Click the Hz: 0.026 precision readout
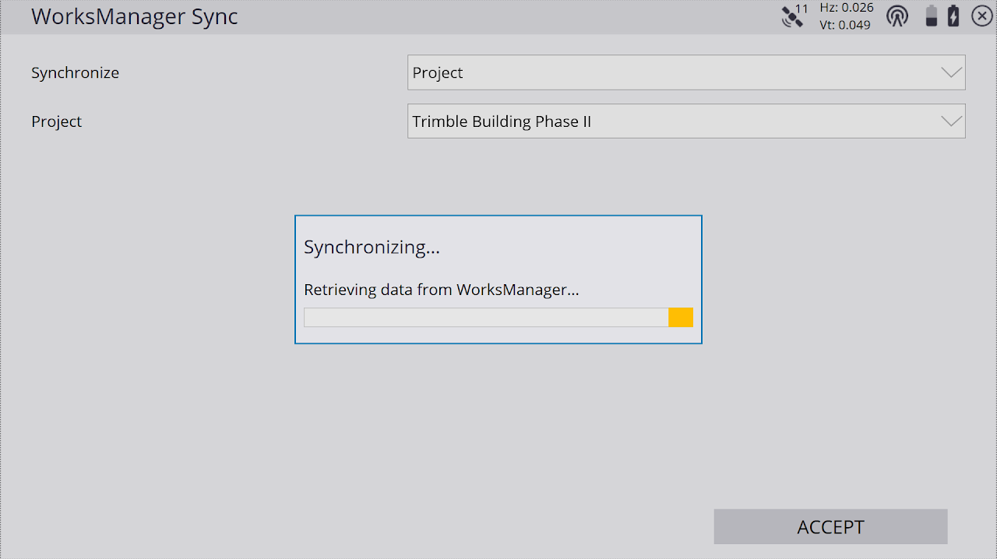997x559 pixels. tap(847, 8)
